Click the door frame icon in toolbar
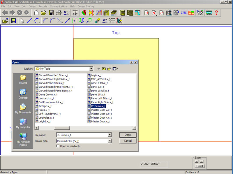Viewport: 233px width, 174px height. (106, 13)
